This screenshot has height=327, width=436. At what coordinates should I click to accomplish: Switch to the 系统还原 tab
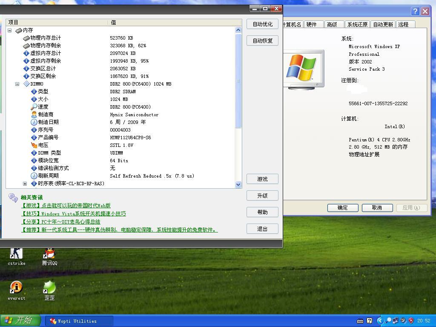(x=357, y=25)
